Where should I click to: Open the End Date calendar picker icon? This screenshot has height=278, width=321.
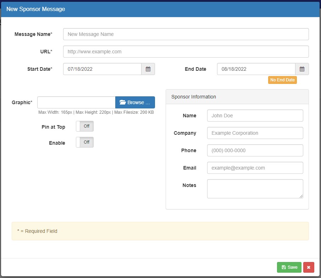(302, 69)
